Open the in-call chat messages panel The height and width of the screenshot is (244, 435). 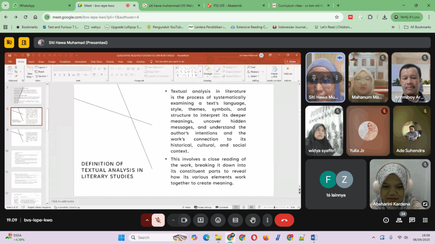click(x=412, y=220)
